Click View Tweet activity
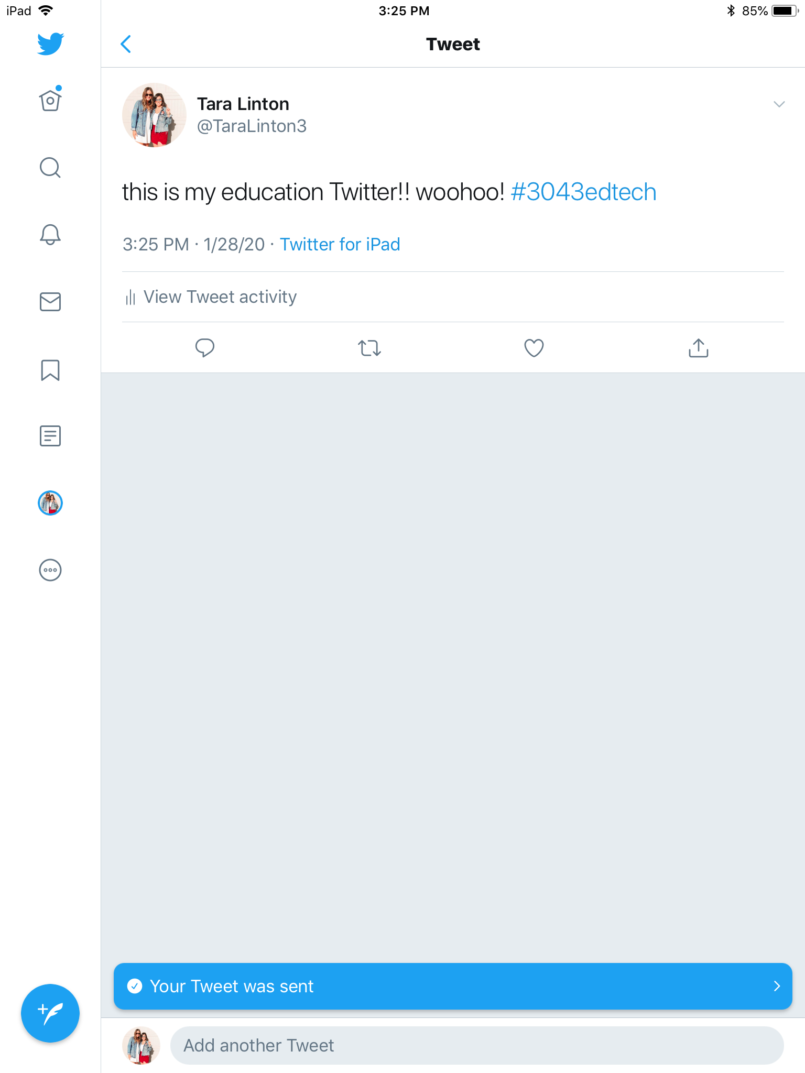 click(220, 297)
